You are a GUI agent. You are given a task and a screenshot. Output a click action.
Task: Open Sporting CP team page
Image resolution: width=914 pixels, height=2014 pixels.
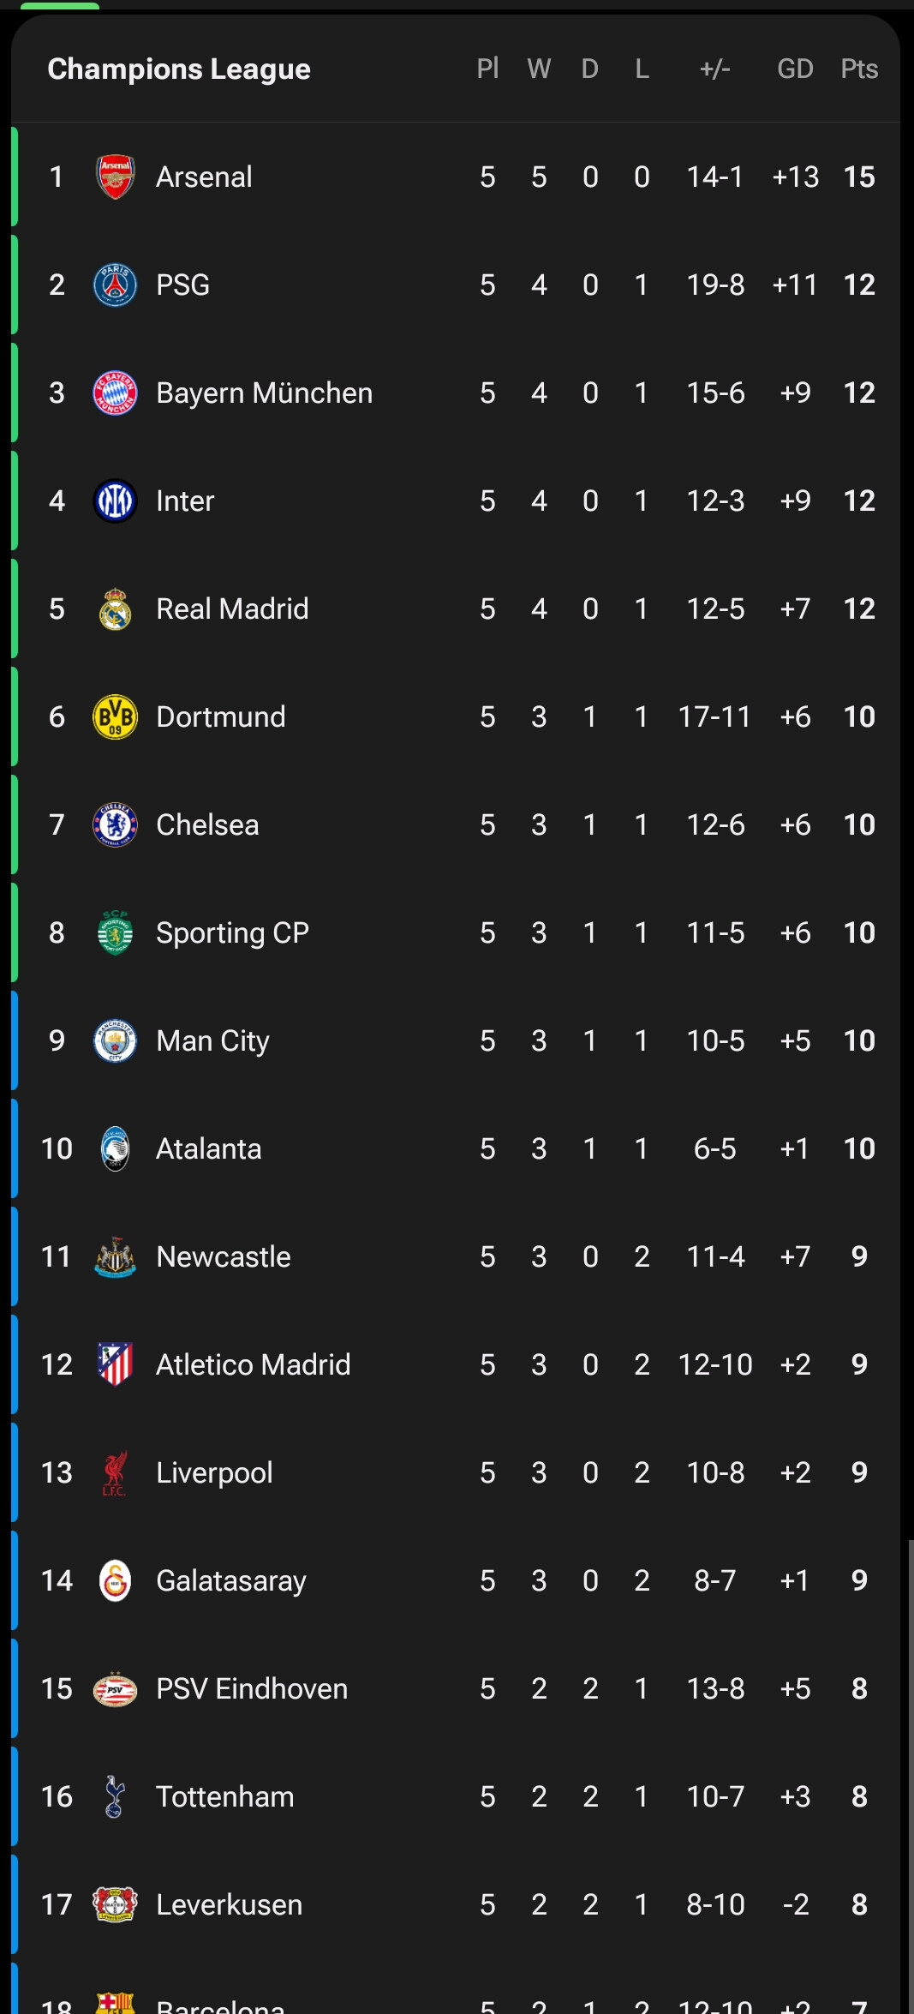(232, 933)
